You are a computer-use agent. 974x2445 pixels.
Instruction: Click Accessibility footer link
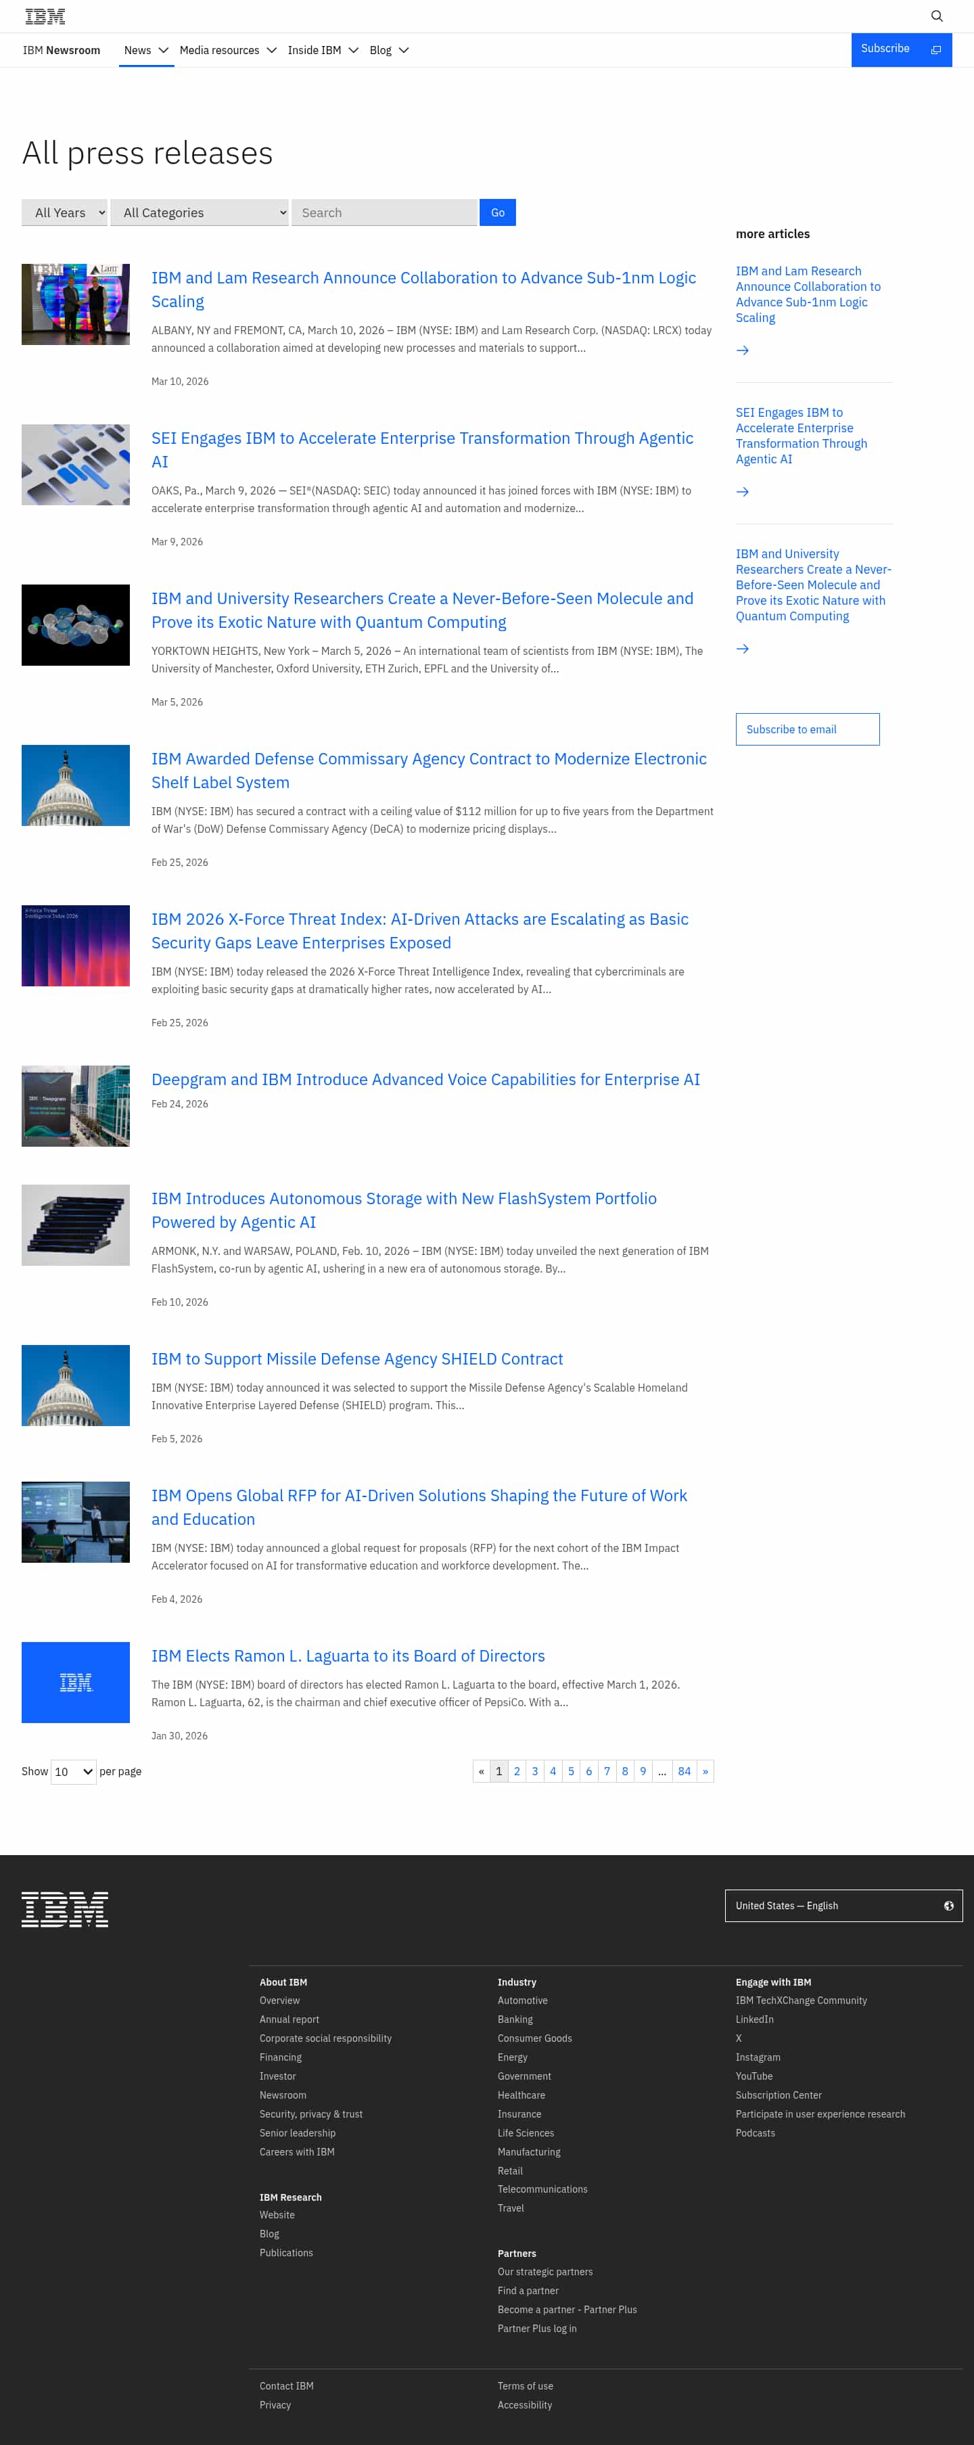(525, 2405)
